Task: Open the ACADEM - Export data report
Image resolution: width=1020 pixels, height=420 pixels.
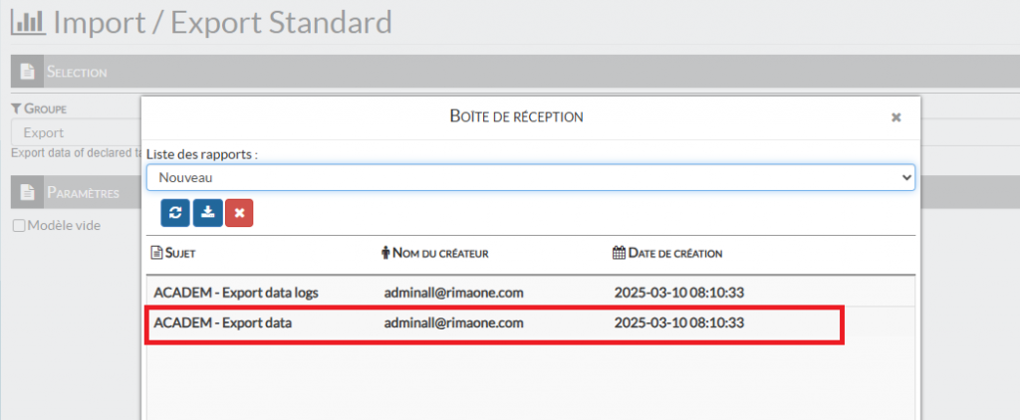Action: tap(223, 323)
